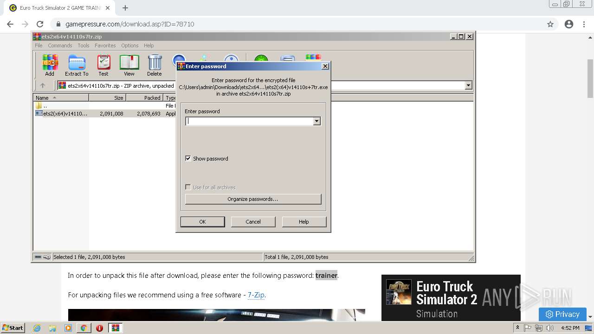Click the Delete trash can toolbar icon
Screen dimensions: 594x334
tap(155, 65)
